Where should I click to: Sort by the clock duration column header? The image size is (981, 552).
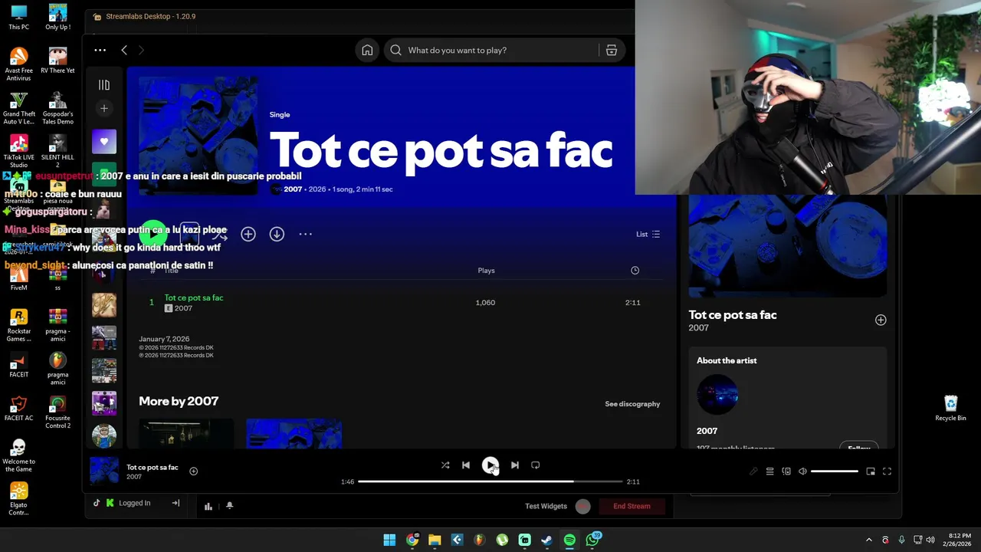(x=635, y=271)
